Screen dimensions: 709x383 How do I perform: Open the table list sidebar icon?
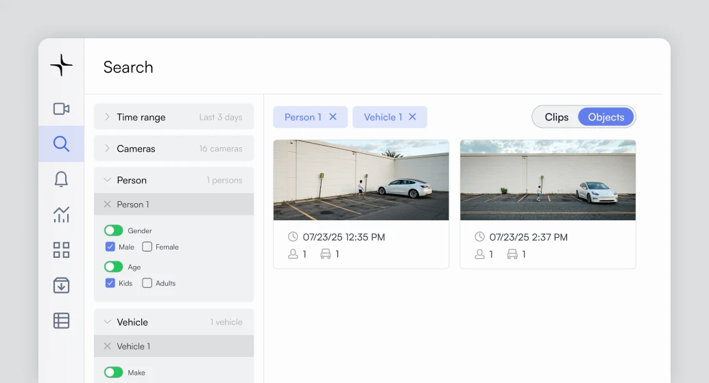(x=61, y=321)
